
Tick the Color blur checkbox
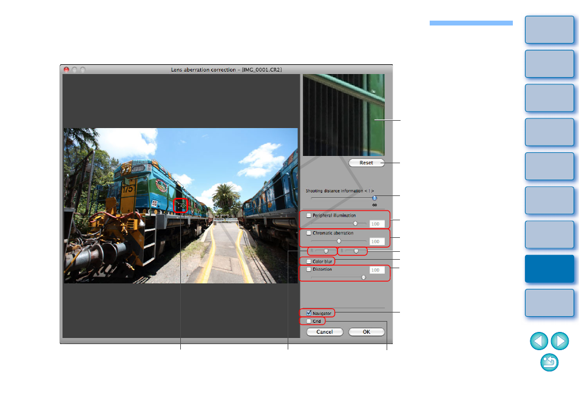tap(309, 262)
